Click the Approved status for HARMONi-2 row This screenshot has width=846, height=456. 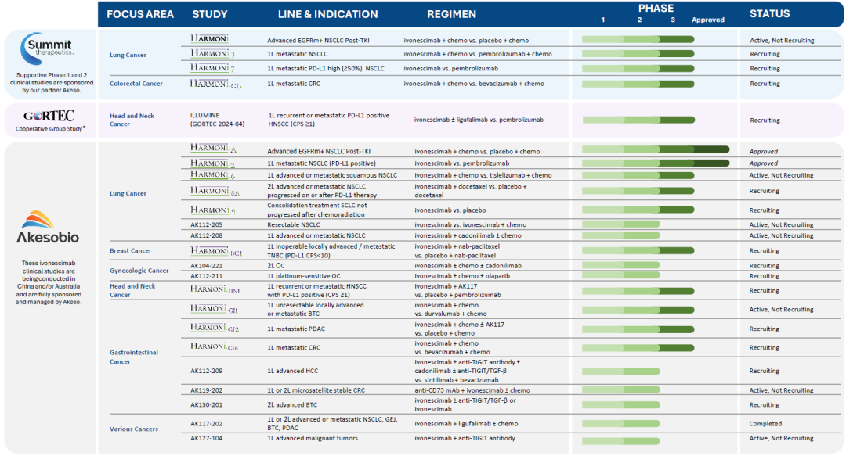pyautogui.click(x=764, y=163)
